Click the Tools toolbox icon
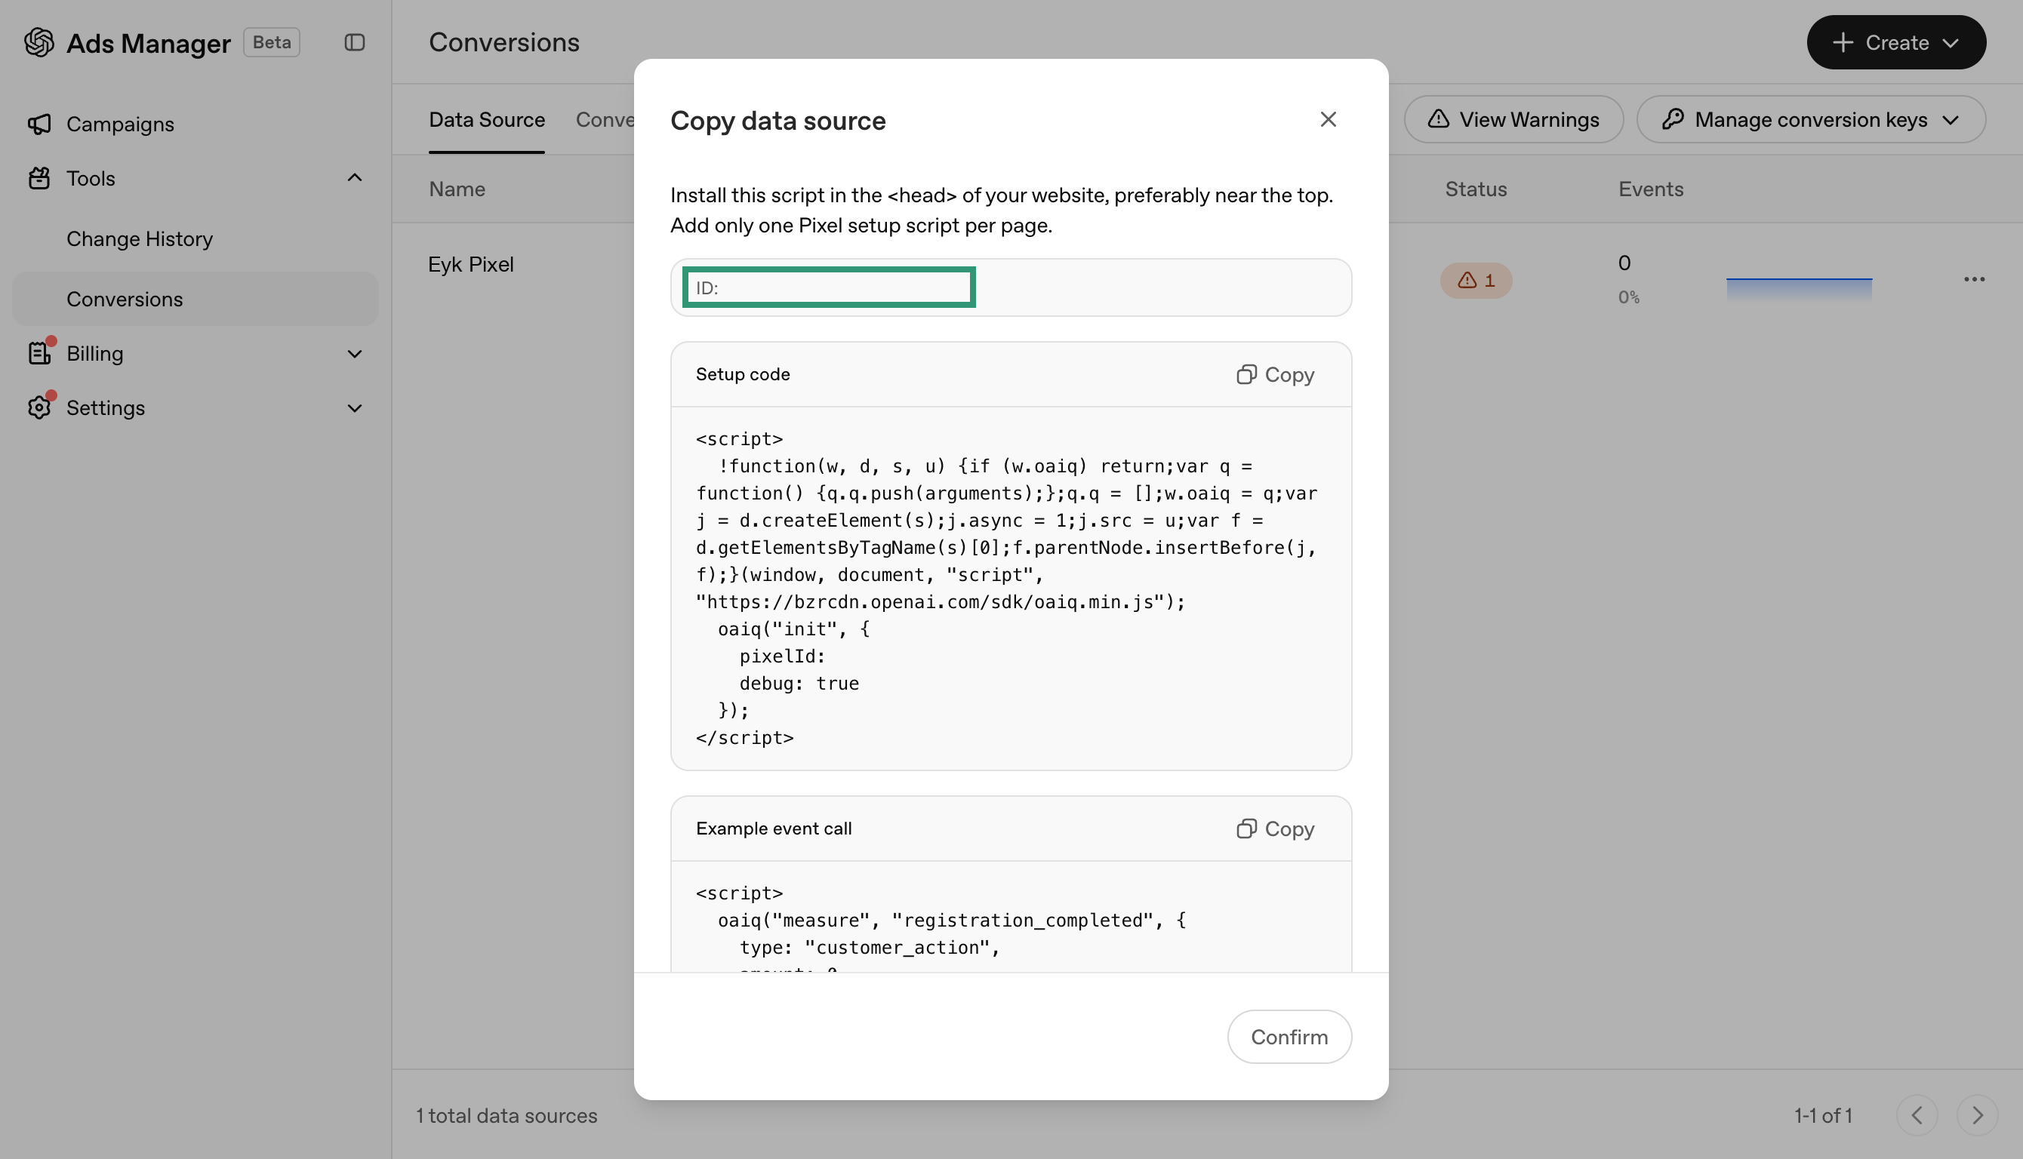This screenshot has width=2023, height=1159. [39, 178]
